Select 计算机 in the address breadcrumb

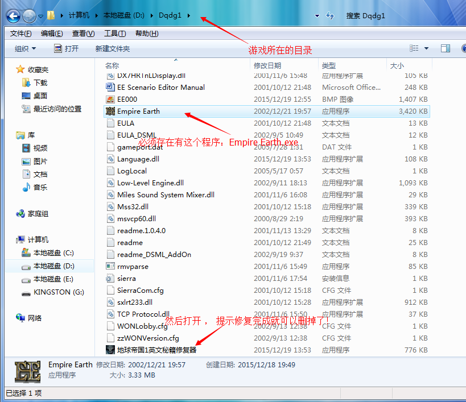[79, 15]
